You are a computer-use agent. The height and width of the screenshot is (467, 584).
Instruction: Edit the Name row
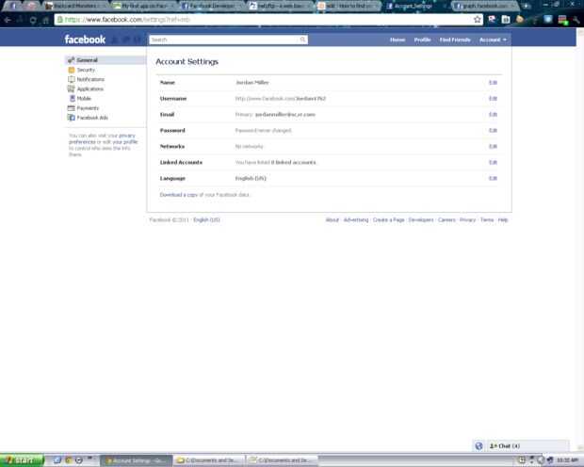coord(493,83)
